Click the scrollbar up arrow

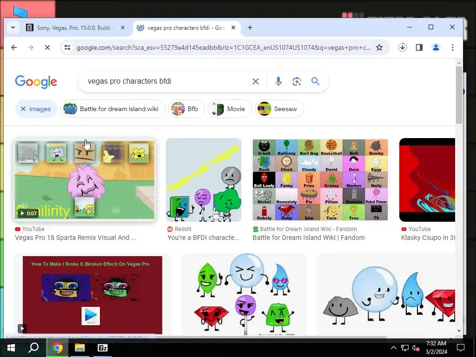[x=459, y=63]
